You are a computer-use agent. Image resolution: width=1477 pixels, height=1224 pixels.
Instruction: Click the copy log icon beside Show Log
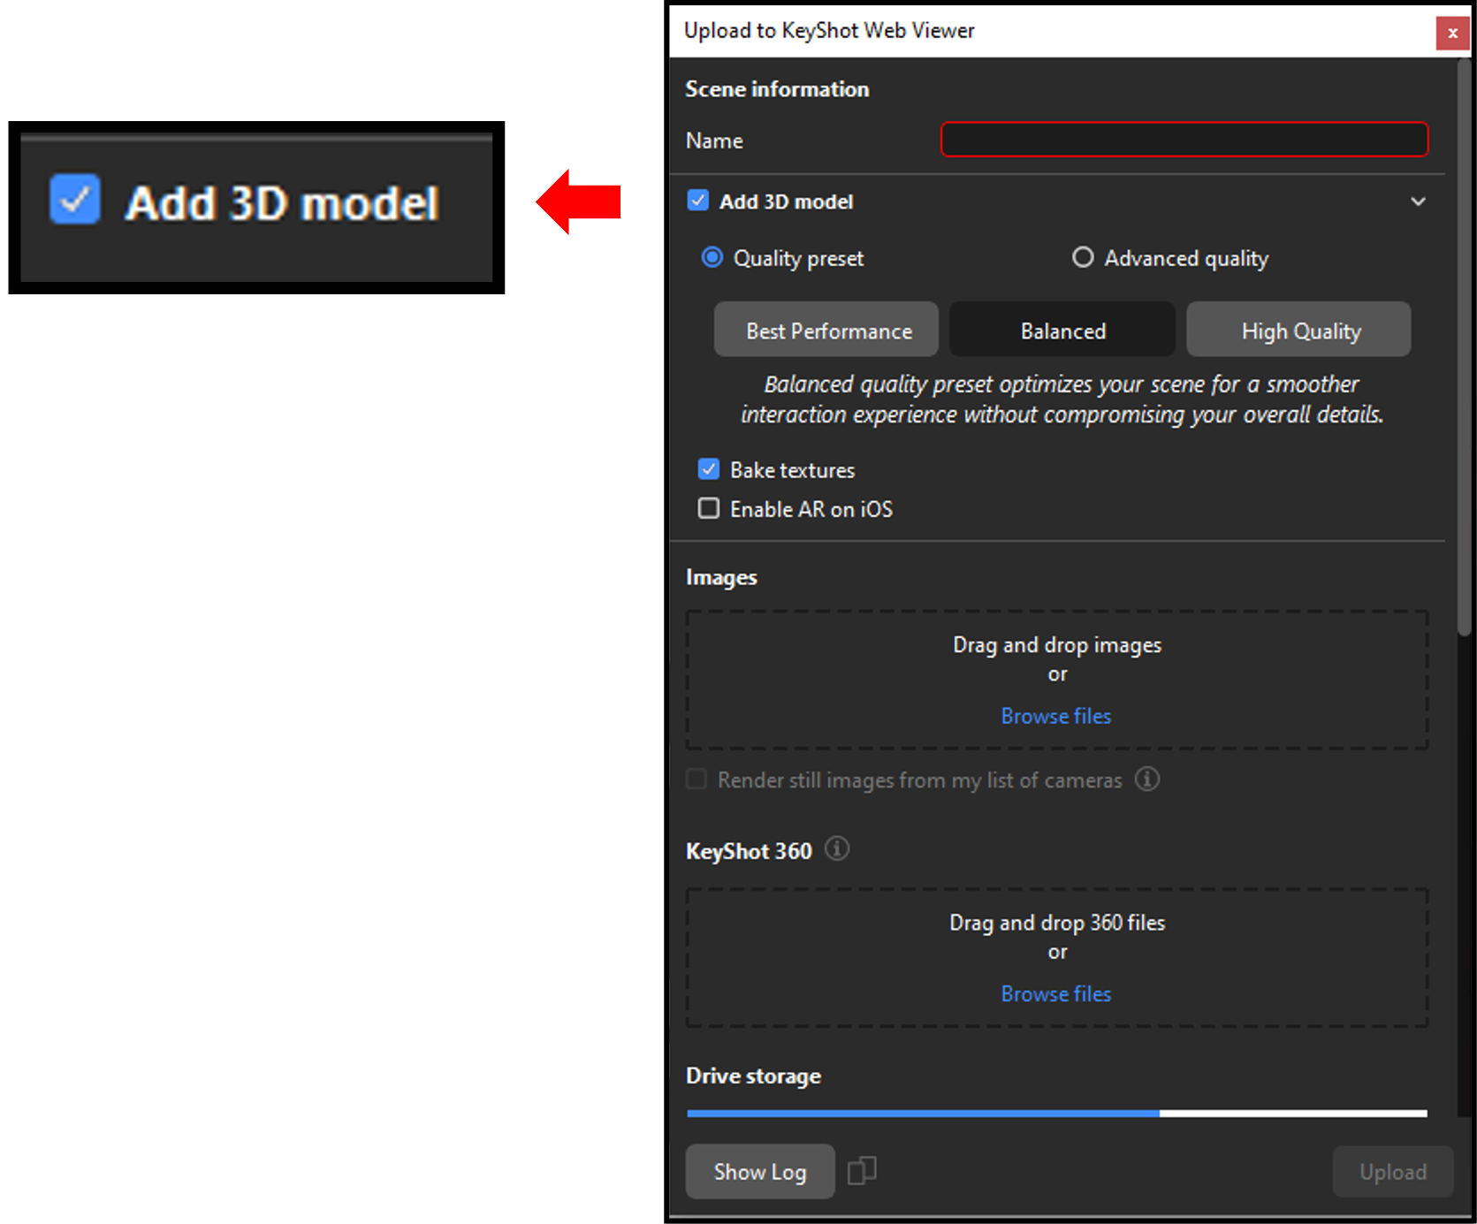(x=862, y=1171)
